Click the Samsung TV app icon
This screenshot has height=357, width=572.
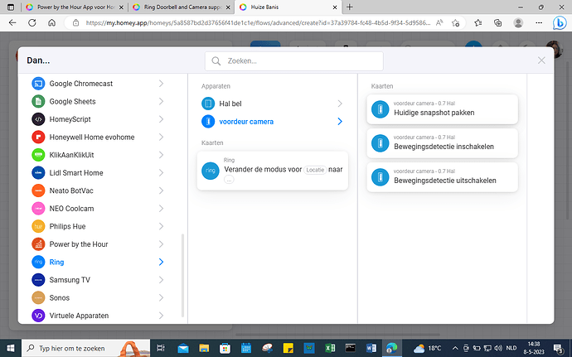coord(38,280)
